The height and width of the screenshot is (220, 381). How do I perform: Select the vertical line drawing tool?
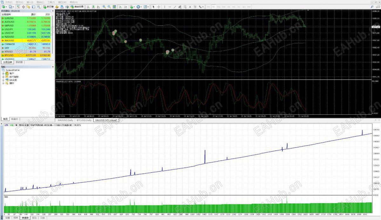click(165, 7)
